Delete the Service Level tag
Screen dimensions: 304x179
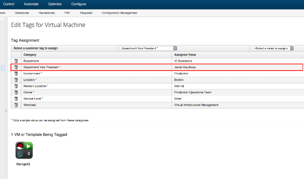tap(16, 98)
